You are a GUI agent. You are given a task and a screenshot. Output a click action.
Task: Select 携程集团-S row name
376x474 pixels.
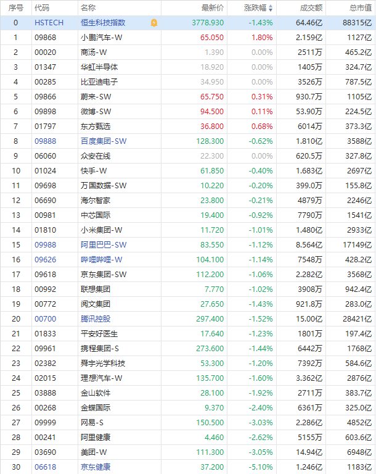coord(100,349)
